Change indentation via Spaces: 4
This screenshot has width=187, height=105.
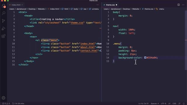coord(155,104)
